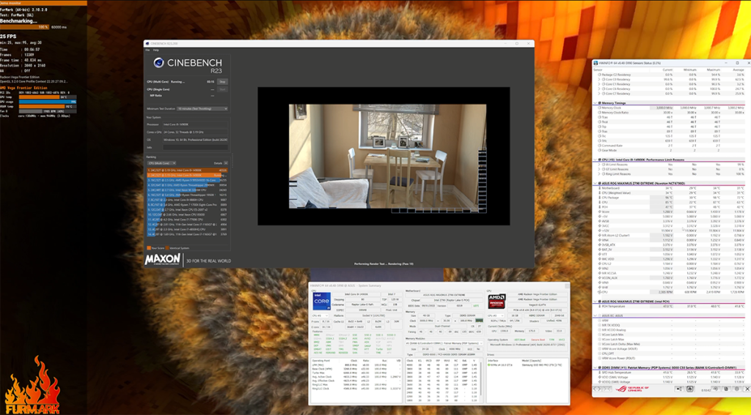Click the Sensor column header in HWiNFO

tap(598, 70)
